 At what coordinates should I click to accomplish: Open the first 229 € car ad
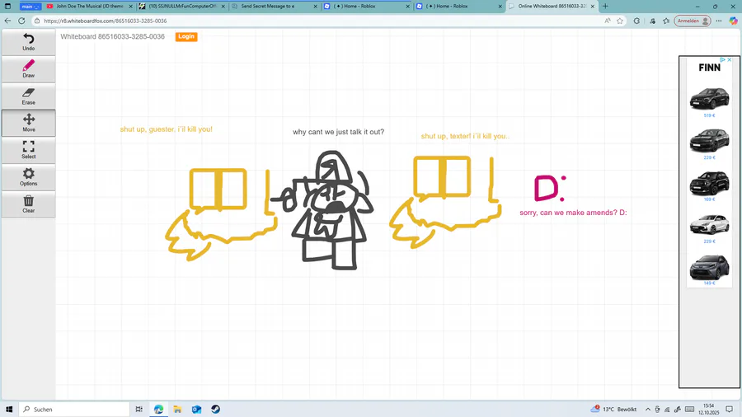click(709, 143)
